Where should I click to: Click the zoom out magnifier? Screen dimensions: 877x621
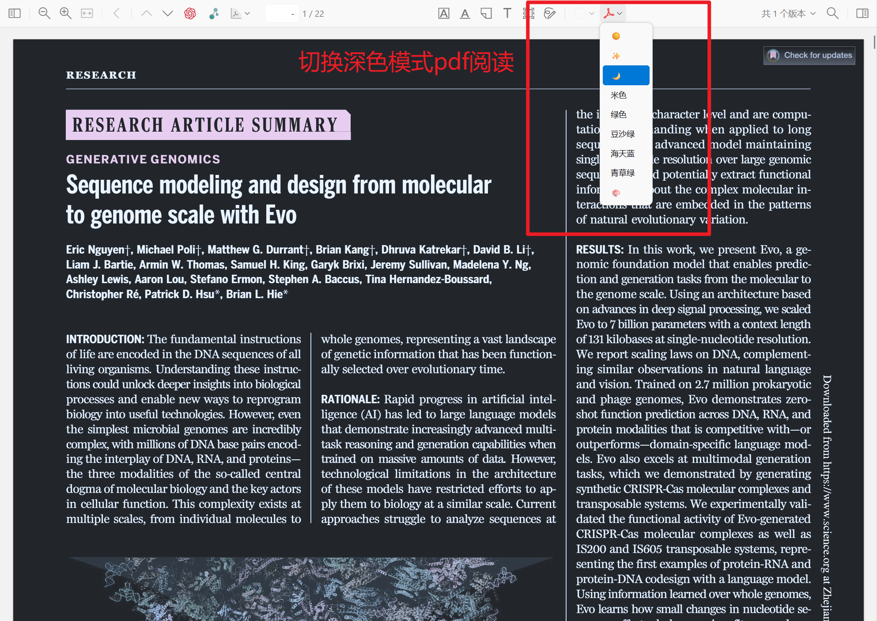pos(44,13)
